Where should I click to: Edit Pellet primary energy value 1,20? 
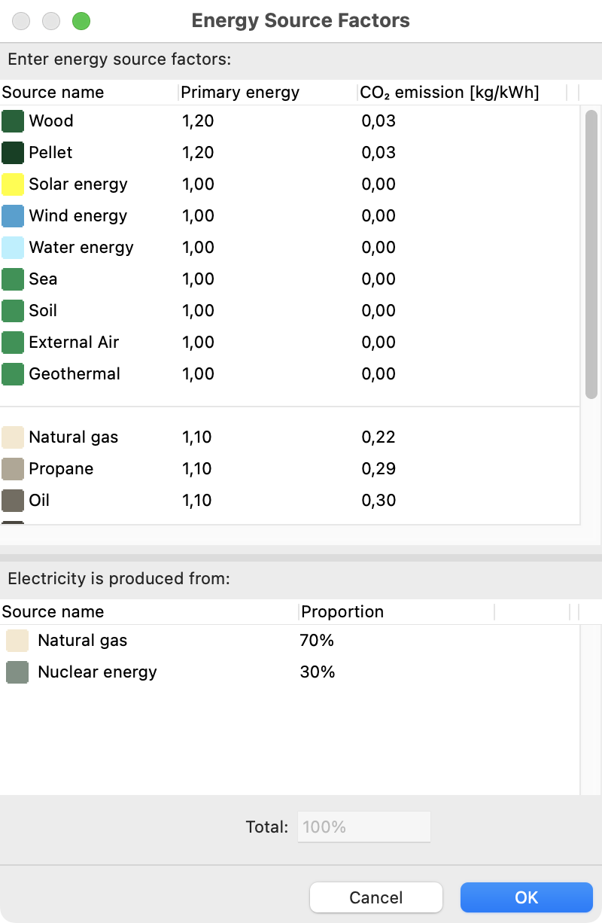point(198,153)
